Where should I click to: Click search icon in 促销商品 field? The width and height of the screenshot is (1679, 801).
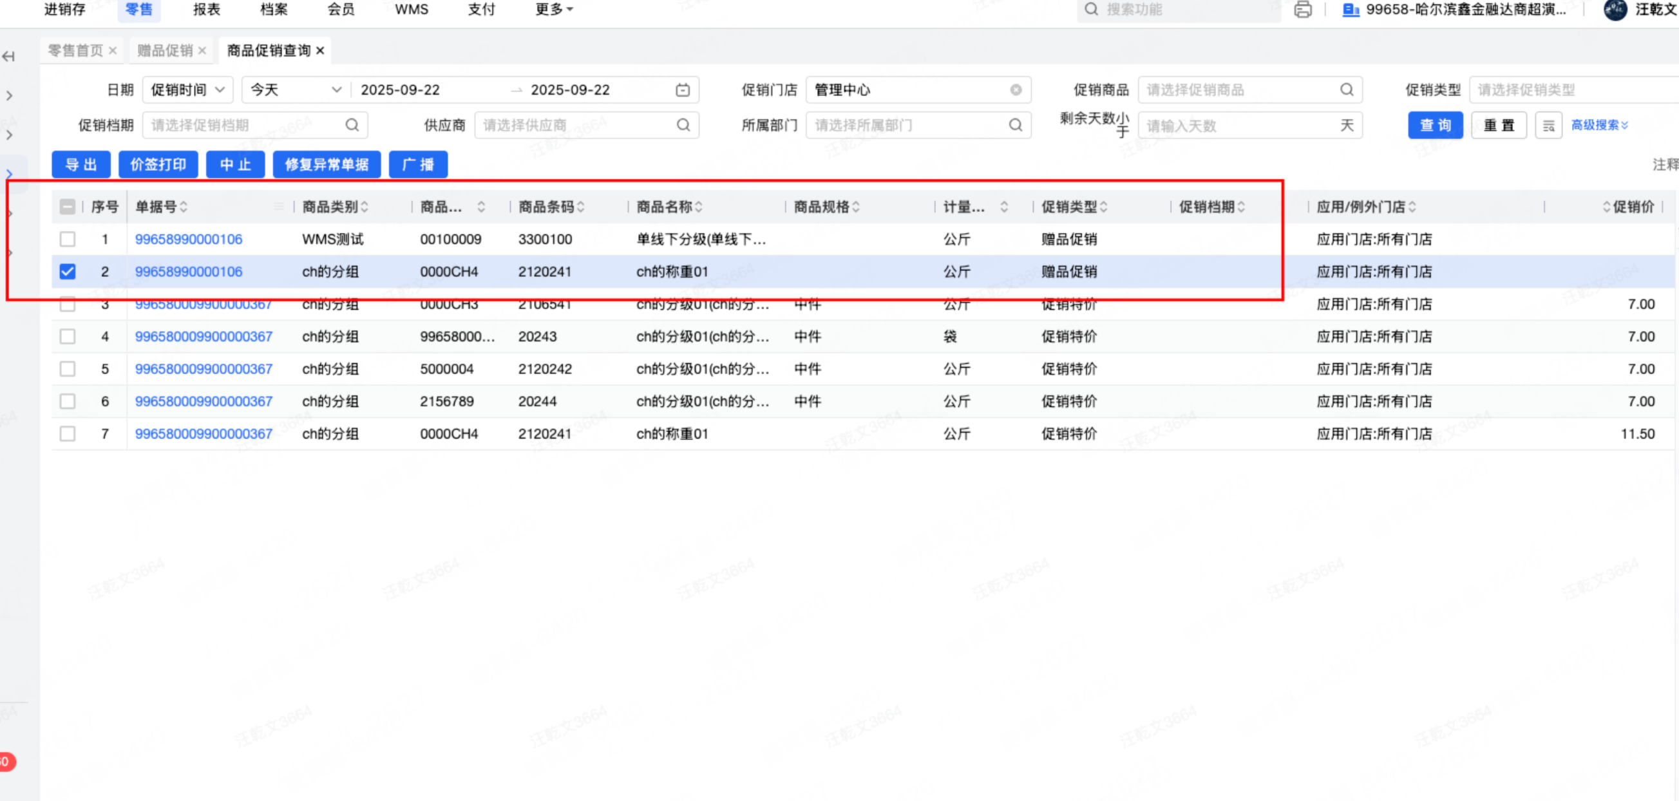tap(1347, 90)
